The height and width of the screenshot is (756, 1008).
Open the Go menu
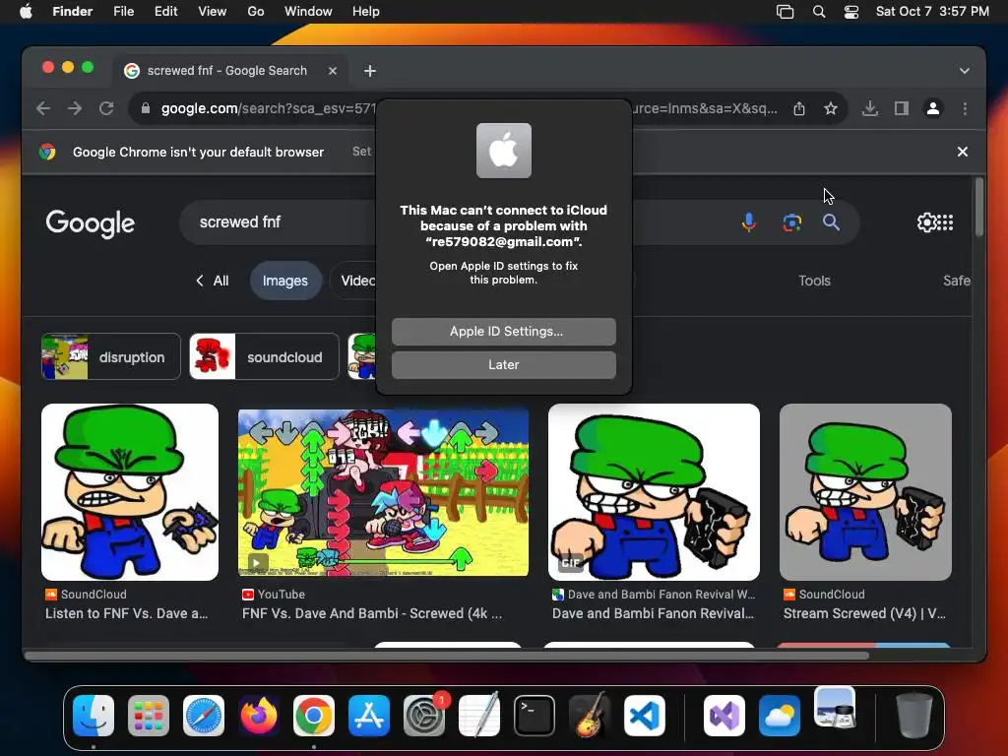point(256,12)
